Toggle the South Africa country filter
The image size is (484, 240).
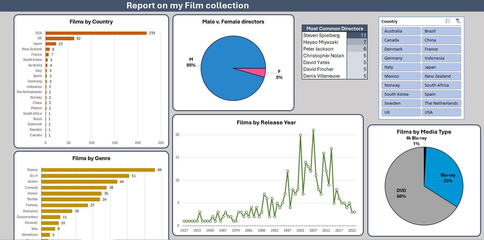coord(441,85)
